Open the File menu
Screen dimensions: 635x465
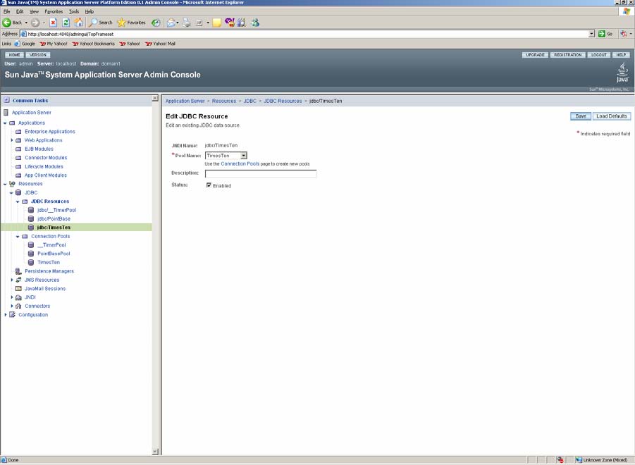pos(7,12)
